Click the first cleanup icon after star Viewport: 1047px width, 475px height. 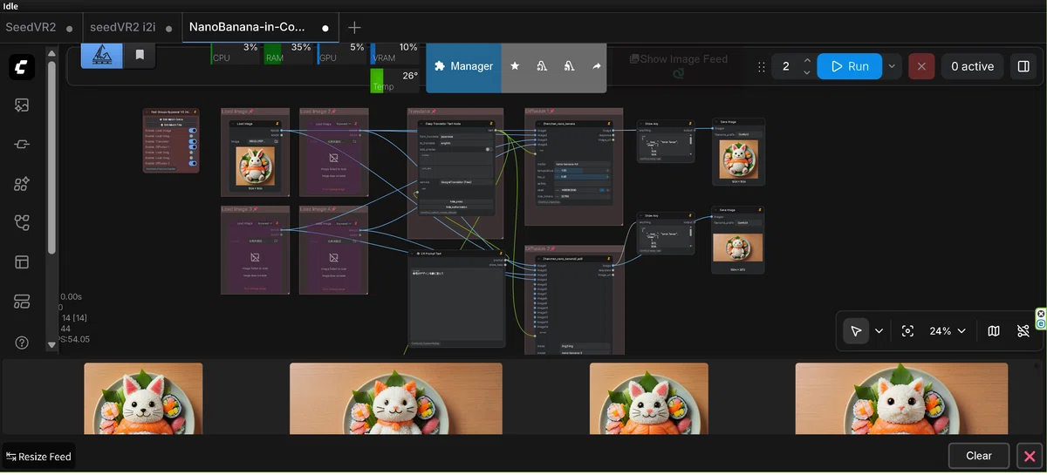[x=542, y=66]
